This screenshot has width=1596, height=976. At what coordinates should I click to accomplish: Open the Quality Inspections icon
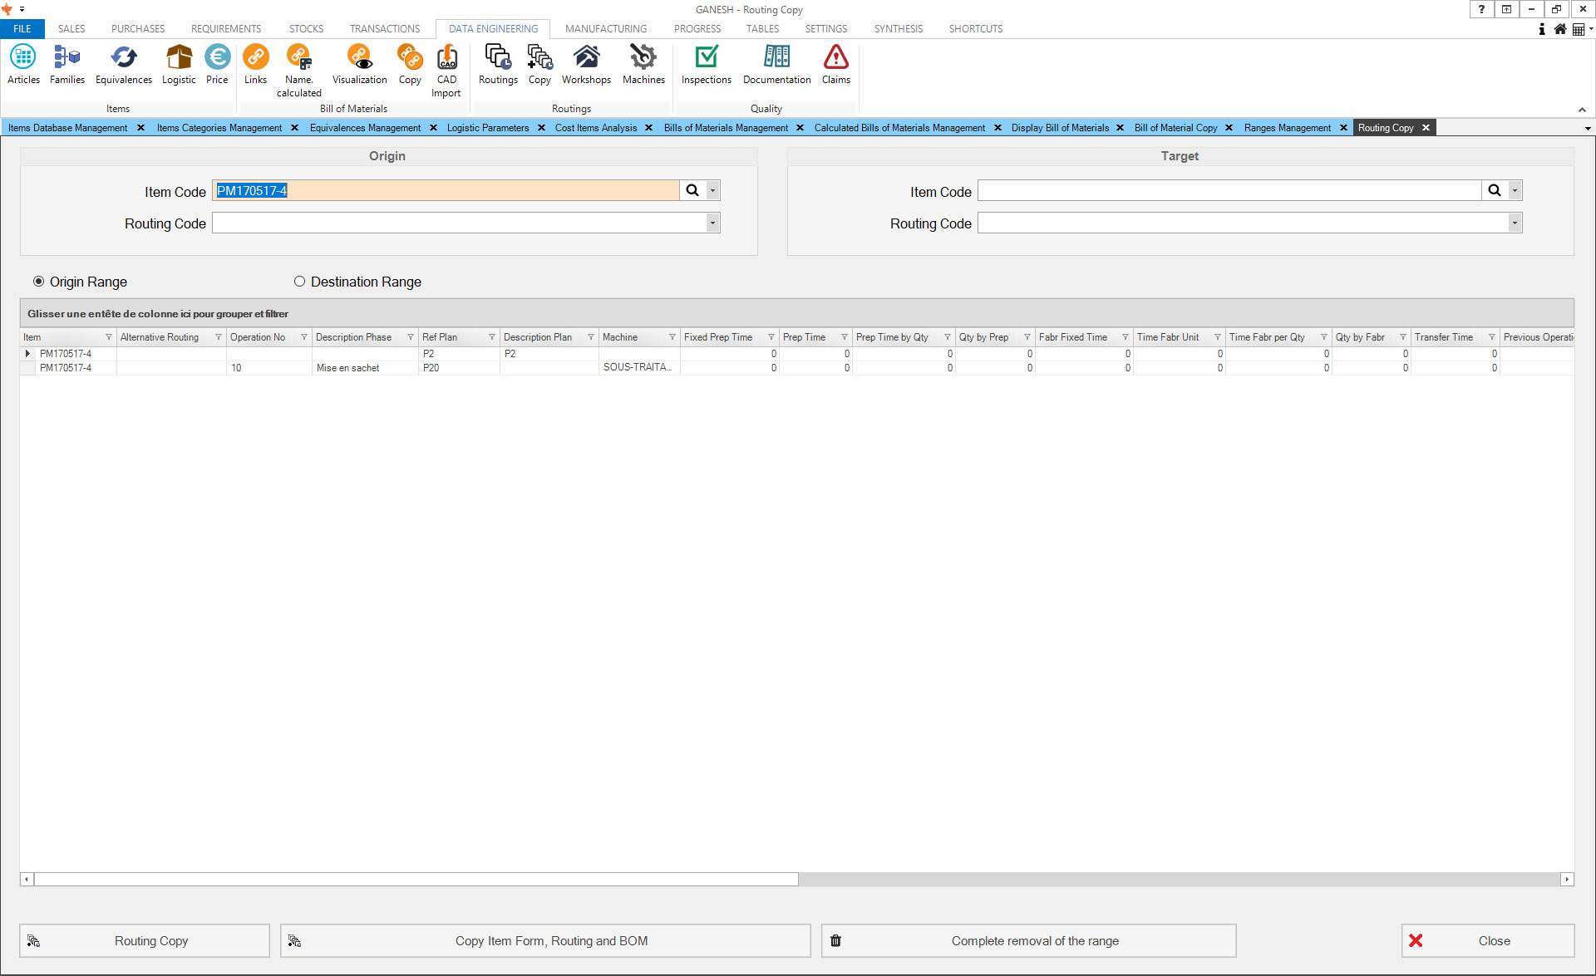[706, 64]
